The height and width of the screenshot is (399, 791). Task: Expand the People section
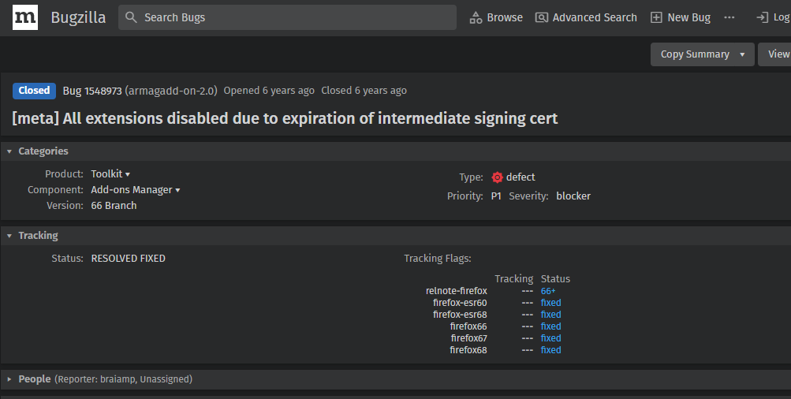pos(9,379)
